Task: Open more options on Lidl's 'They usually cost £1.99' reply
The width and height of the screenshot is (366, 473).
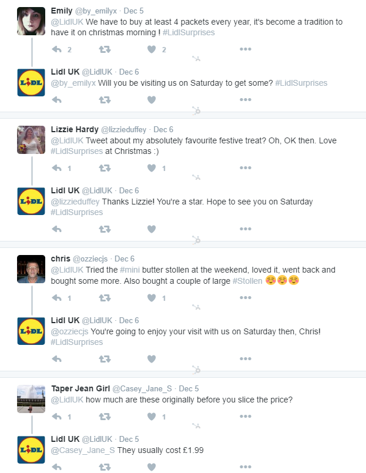Action: [245, 467]
